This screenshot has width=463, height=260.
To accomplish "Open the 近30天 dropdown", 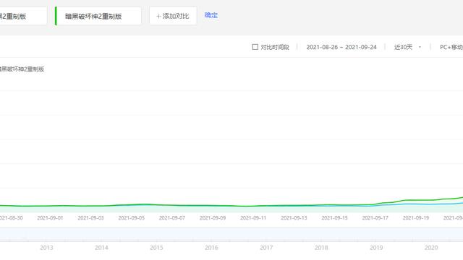I will tap(407, 47).
